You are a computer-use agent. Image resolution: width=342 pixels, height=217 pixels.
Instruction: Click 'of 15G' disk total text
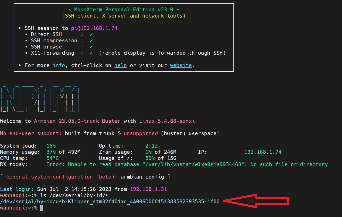pyautogui.click(x=167, y=158)
